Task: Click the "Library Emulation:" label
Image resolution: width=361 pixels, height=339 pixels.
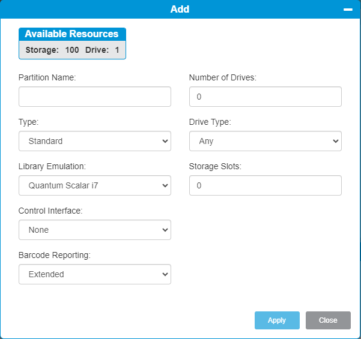Action: (x=52, y=166)
